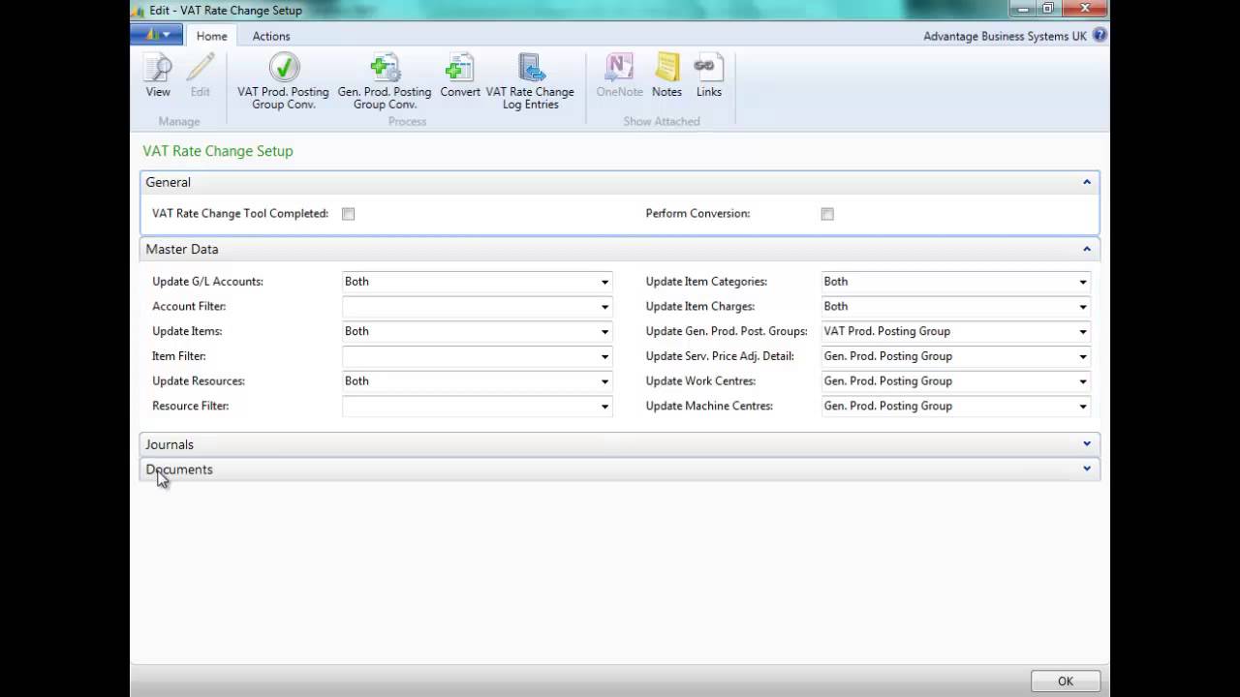The image size is (1240, 697).
Task: Open VAT Prod. Posting Group Conv.
Action: pos(284,81)
